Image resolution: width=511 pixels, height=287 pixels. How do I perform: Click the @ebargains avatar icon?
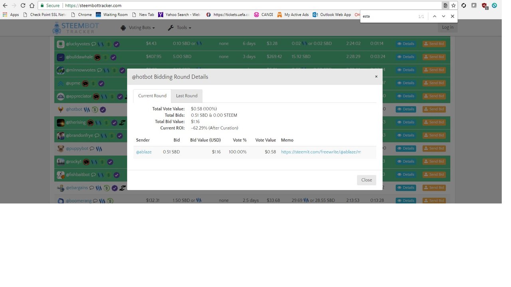click(60, 188)
